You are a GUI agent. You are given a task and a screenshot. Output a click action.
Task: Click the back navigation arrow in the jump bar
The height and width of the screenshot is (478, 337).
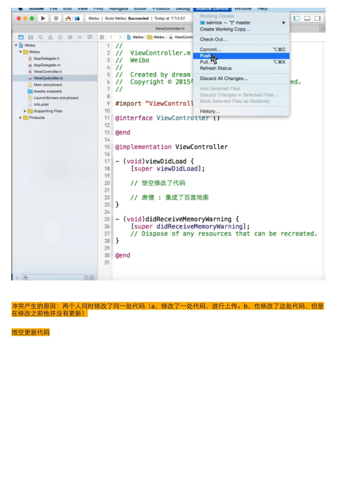point(112,37)
